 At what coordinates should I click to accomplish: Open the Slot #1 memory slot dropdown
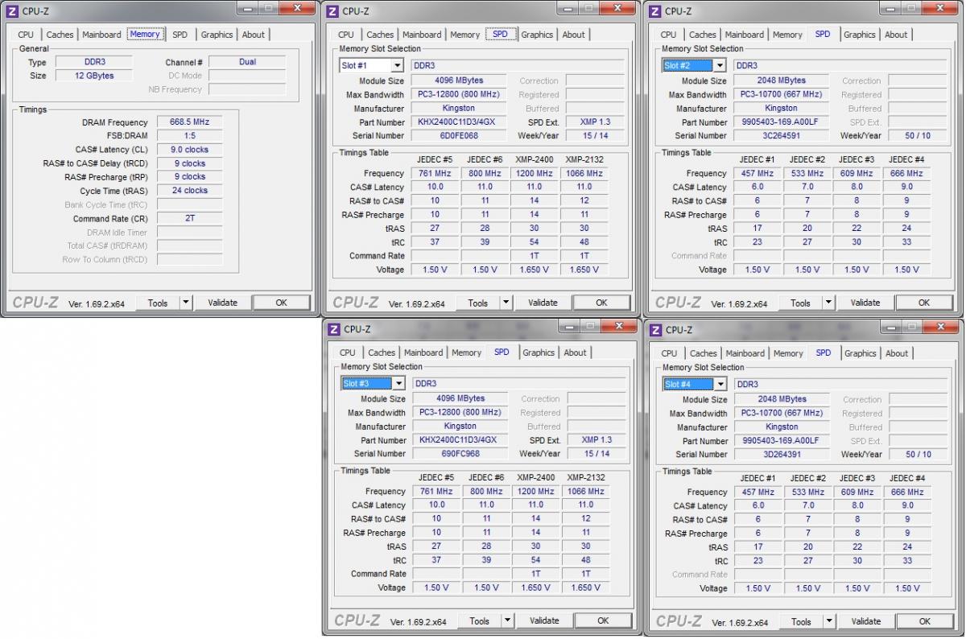point(397,66)
